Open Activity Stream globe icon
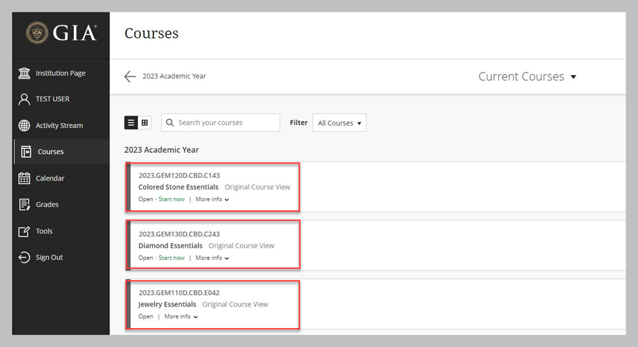The width and height of the screenshot is (638, 347). 24,125
